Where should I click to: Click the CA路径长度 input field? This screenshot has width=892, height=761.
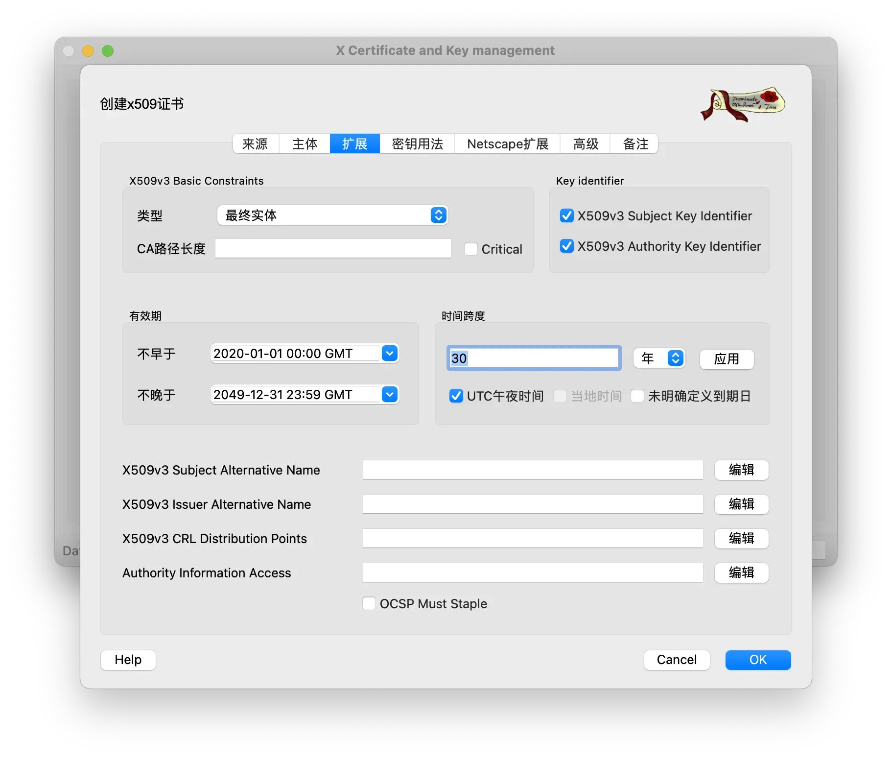coord(333,249)
